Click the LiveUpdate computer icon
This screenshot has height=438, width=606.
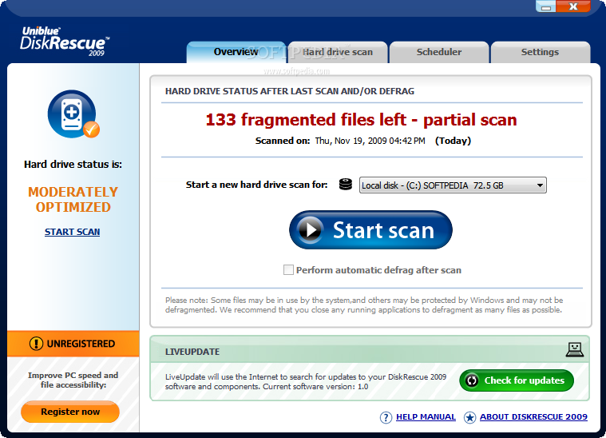coord(575,349)
